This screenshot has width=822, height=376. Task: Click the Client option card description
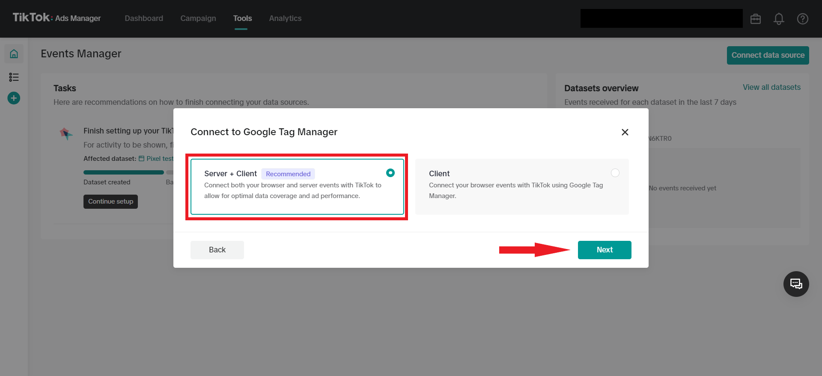(516, 190)
